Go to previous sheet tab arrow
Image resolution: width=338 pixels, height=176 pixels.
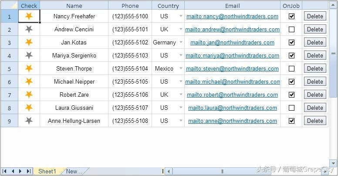13,171
